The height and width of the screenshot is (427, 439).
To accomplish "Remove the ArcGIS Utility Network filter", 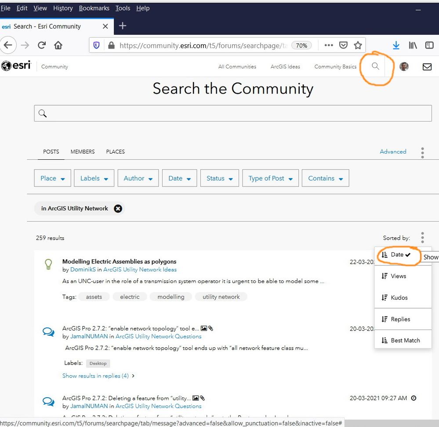I will [x=118, y=208].
